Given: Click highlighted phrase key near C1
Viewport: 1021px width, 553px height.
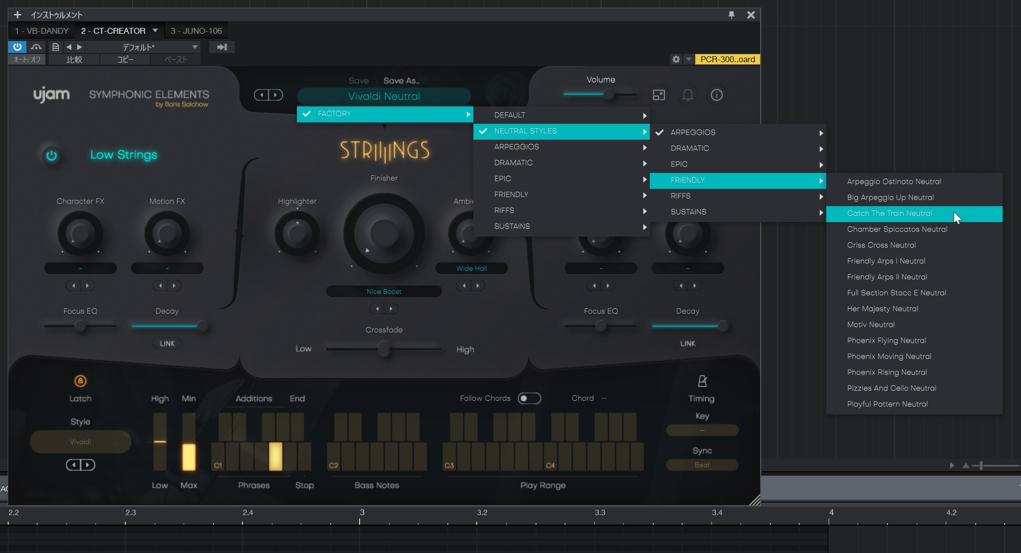Looking at the screenshot, I should (x=275, y=456).
